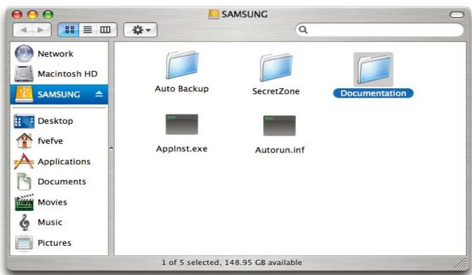The height and width of the screenshot is (275, 472).
Task: Open the gear Action dropdown menu
Action: (141, 30)
